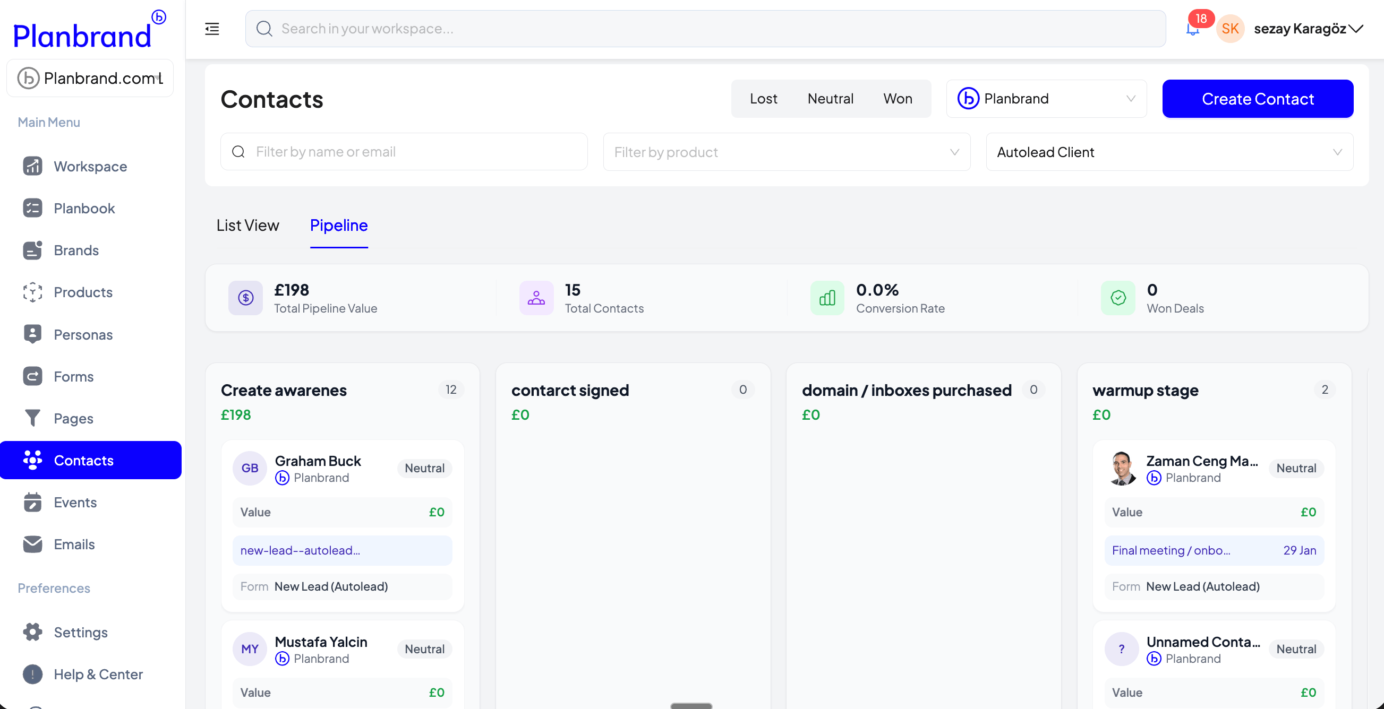The width and height of the screenshot is (1384, 709).
Task: Switch to the List View tab
Action: click(247, 226)
